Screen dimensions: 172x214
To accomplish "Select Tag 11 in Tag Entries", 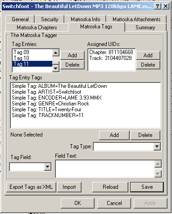I will 32,64.
